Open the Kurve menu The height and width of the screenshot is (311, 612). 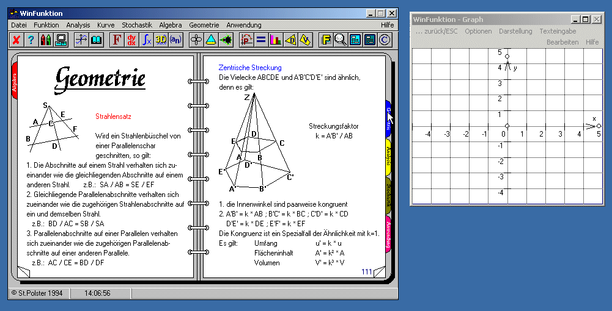point(106,25)
